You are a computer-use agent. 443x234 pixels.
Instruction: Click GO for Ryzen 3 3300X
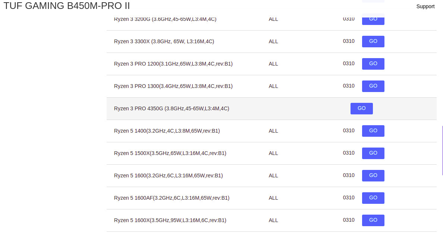point(373,41)
